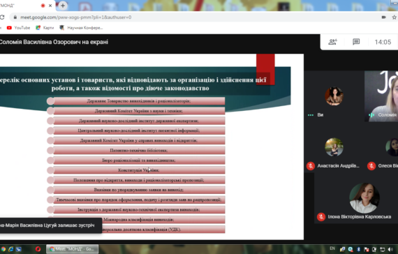Click the EN language indicator in tray
398x254 pixels.
[332, 248]
